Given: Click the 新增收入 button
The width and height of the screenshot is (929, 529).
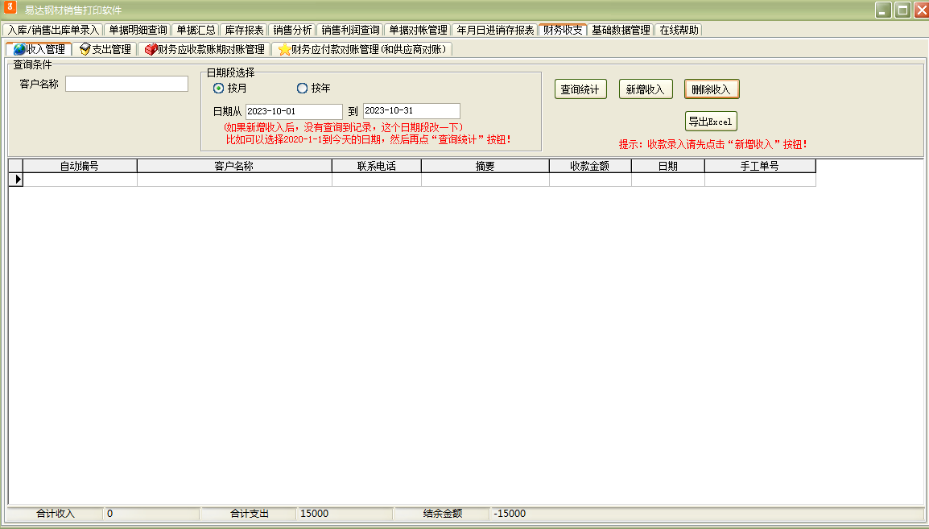Looking at the screenshot, I should click(x=645, y=89).
